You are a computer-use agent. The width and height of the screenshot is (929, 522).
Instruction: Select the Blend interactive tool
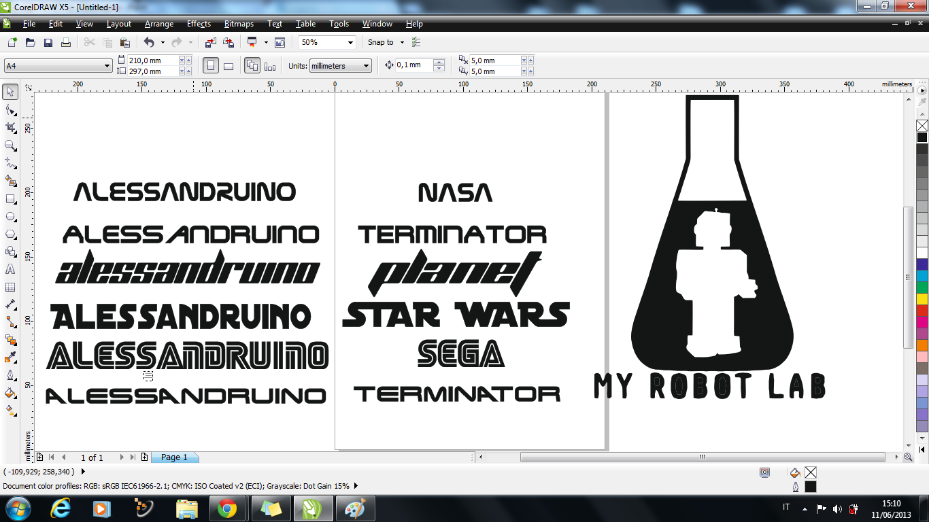coord(10,340)
